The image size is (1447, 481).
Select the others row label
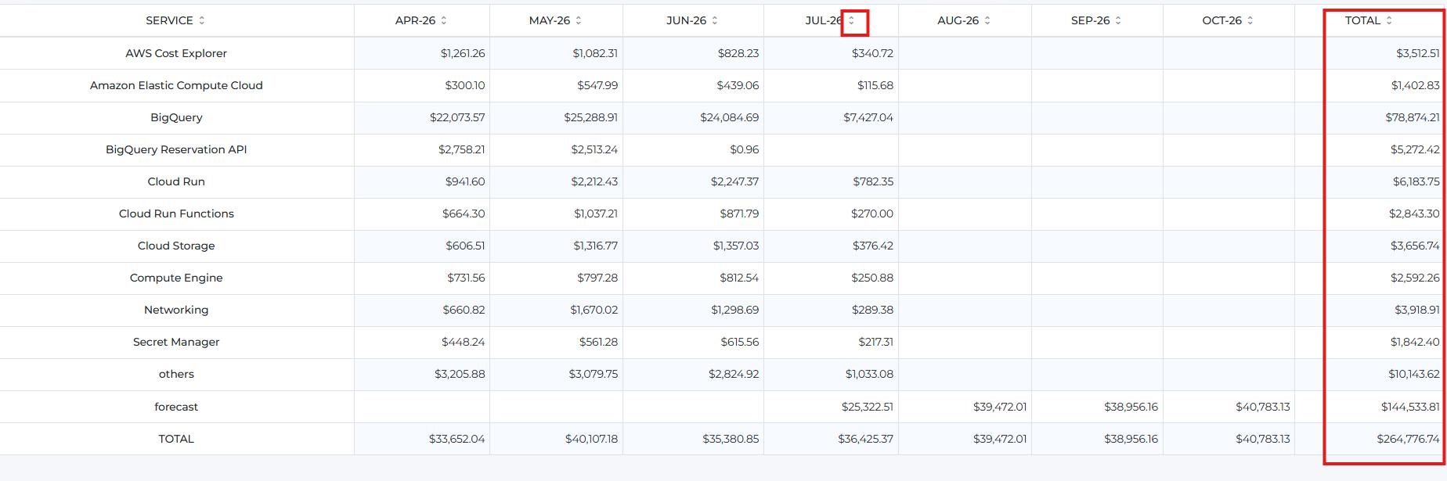(x=176, y=374)
